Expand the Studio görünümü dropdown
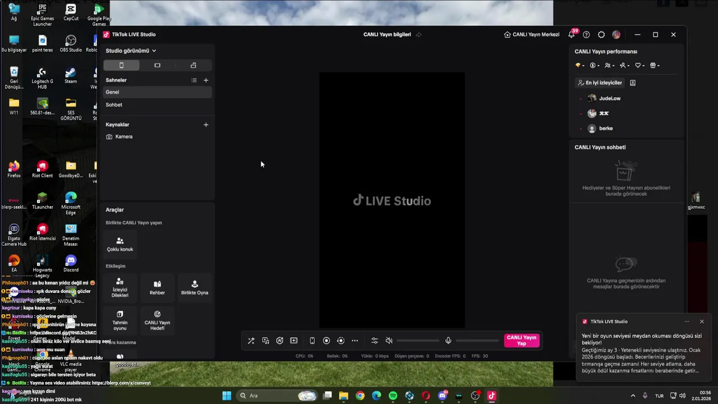This screenshot has width=718, height=404. point(131,50)
